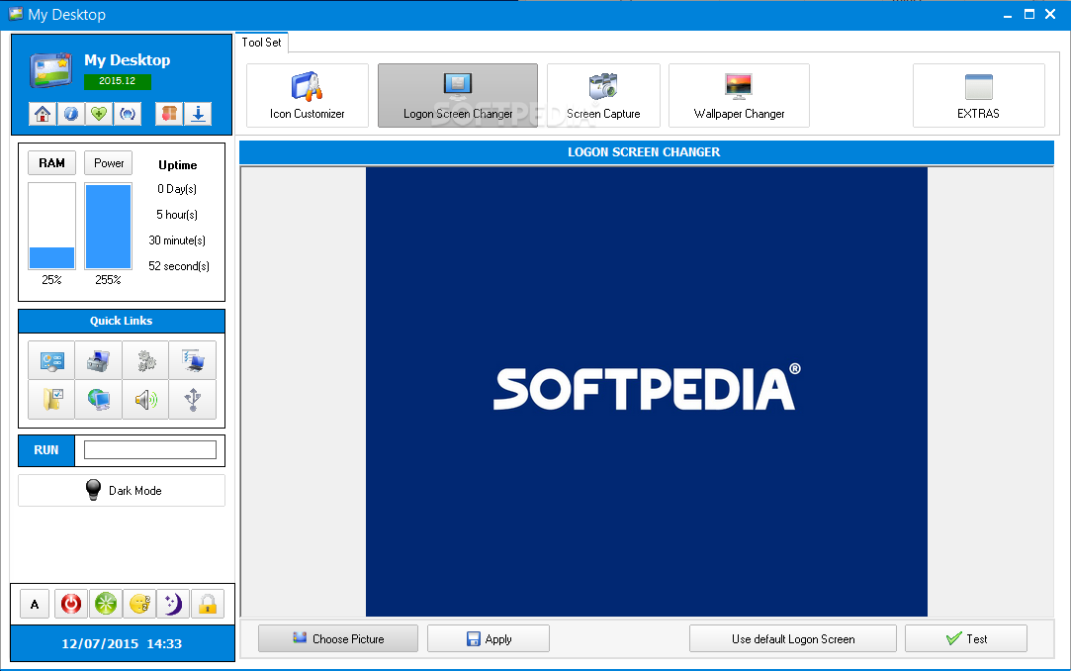Apply the logon screen picture
The image size is (1071, 671).
coord(489,639)
